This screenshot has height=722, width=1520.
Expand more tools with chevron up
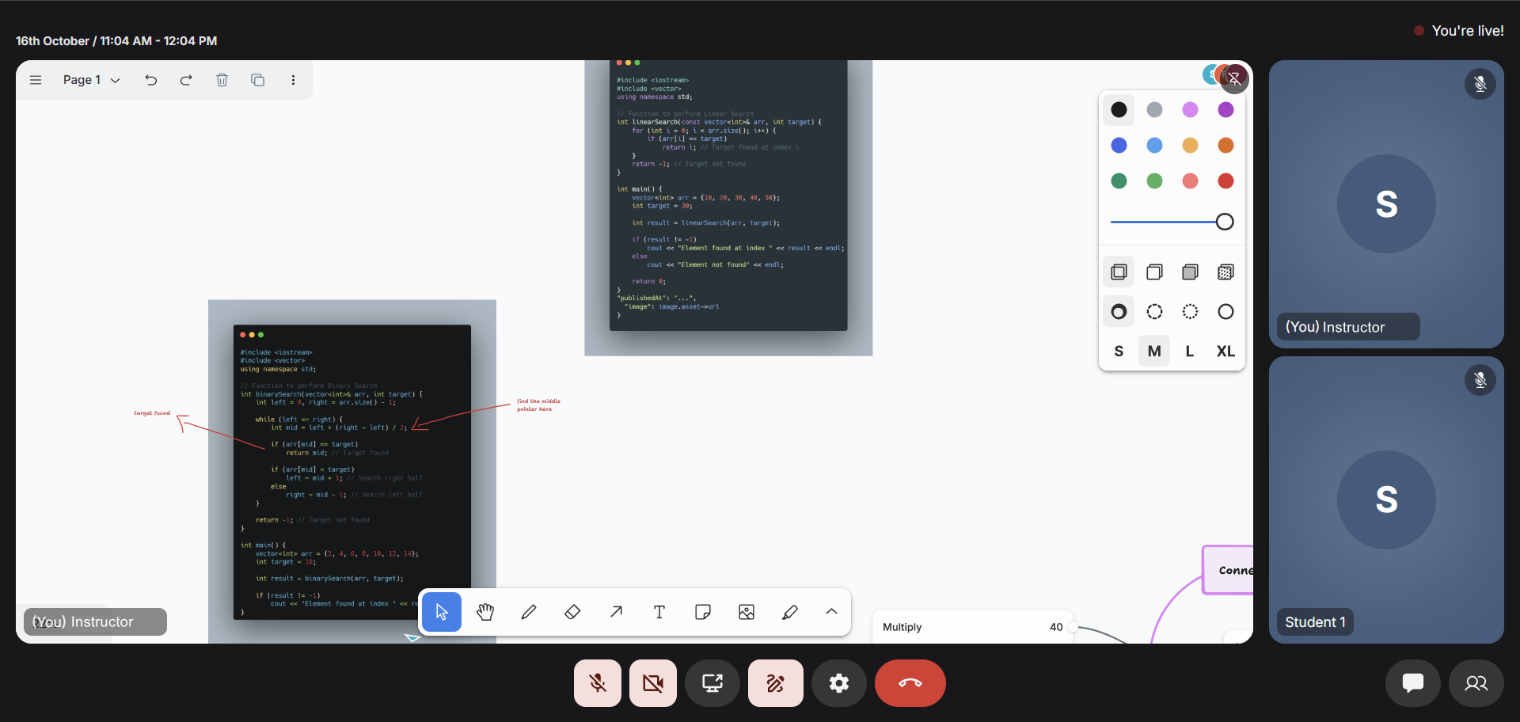pos(831,612)
